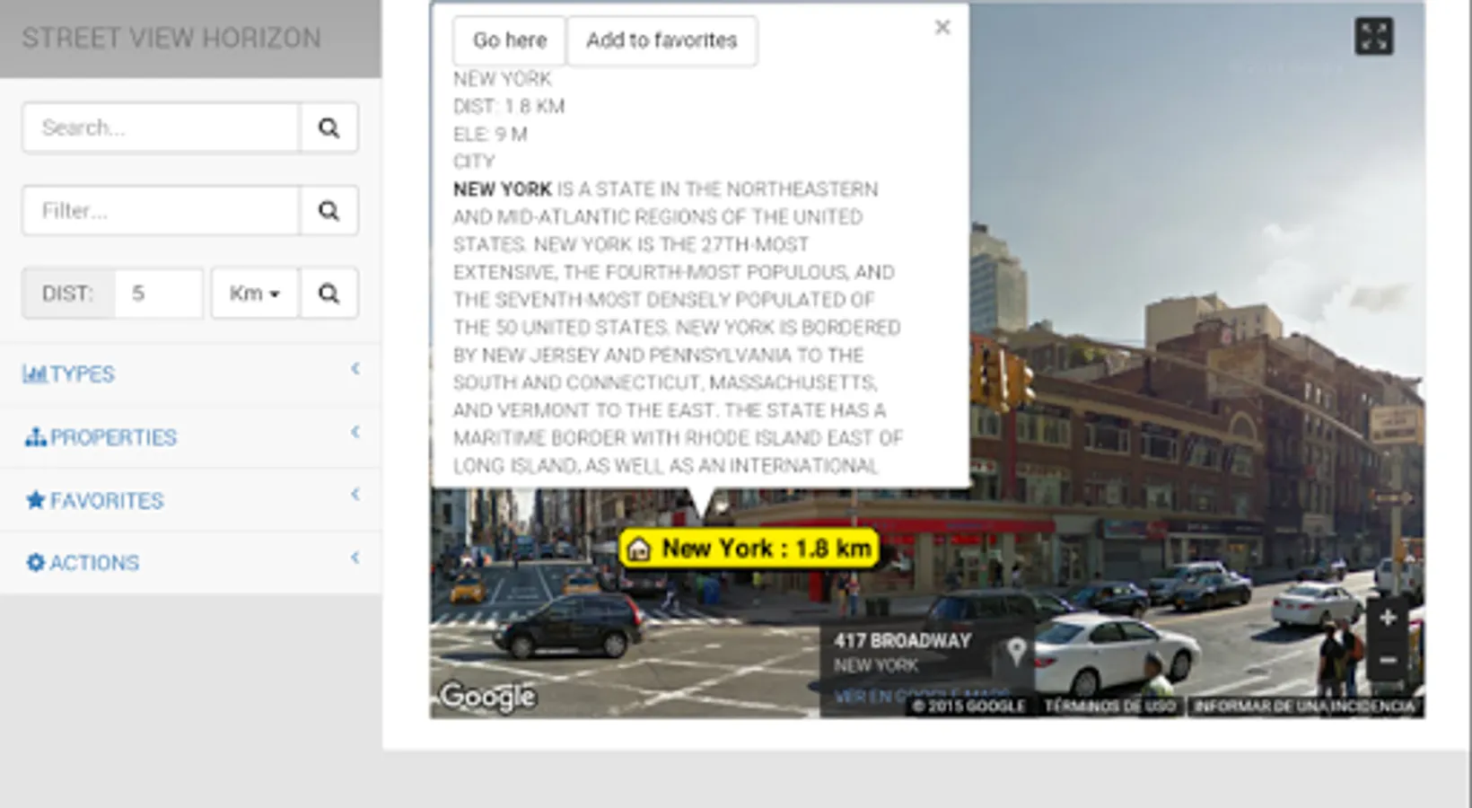Expand the Actions section chevron
The width and height of the screenshot is (1472, 808).
(355, 558)
